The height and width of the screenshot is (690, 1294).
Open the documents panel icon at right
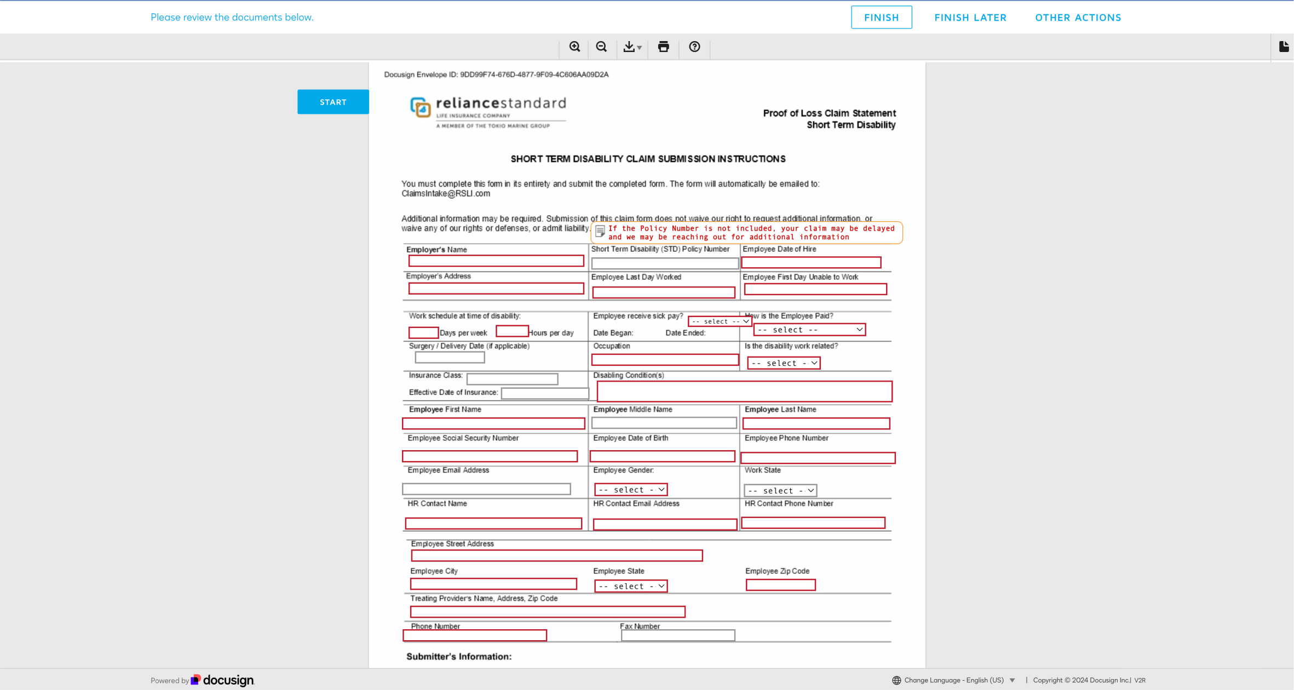tap(1284, 47)
